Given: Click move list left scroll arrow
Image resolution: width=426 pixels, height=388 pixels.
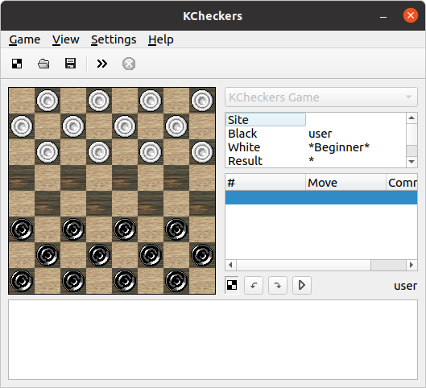Looking at the screenshot, I should [x=230, y=265].
